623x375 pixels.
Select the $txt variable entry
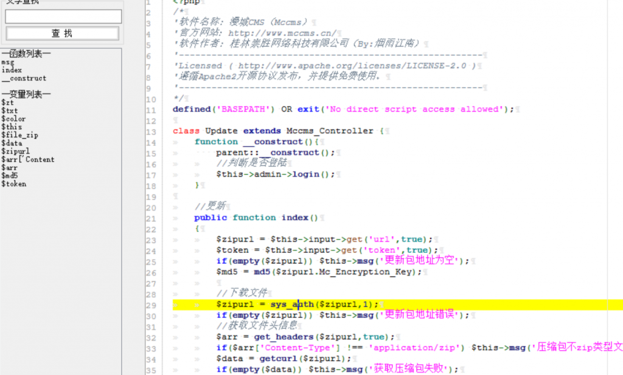coord(10,111)
